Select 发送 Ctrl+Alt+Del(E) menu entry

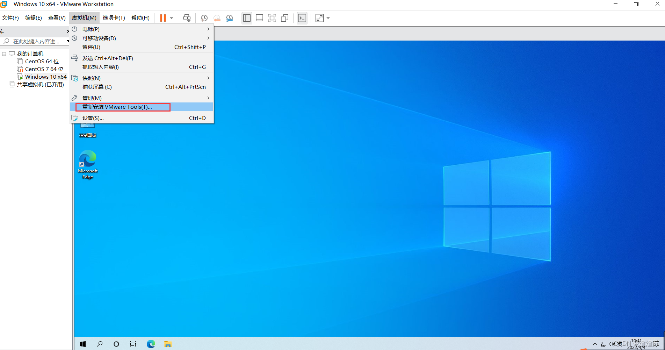tap(142, 58)
